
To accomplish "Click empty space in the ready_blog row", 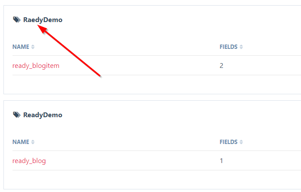I will 134,161.
